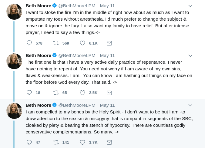
Task: Open the May 11 timestamp on the third tweet
Action: click(x=107, y=105)
